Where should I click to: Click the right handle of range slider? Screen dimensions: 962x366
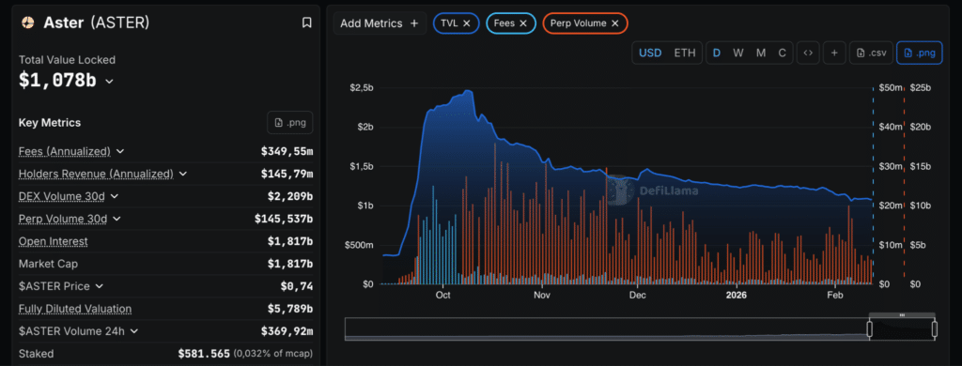click(935, 329)
